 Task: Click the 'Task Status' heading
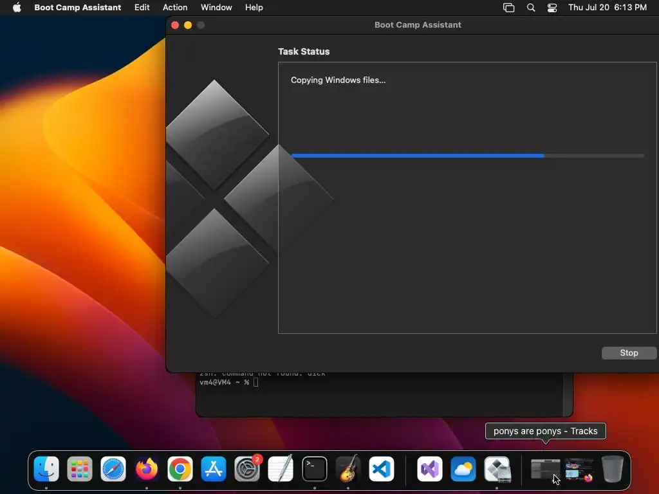point(304,51)
